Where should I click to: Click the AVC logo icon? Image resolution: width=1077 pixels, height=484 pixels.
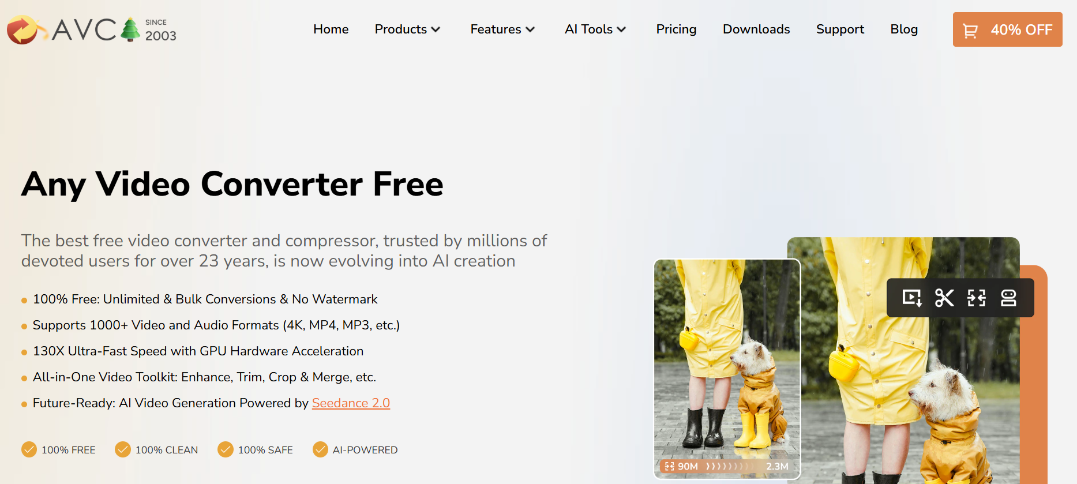coord(23,30)
